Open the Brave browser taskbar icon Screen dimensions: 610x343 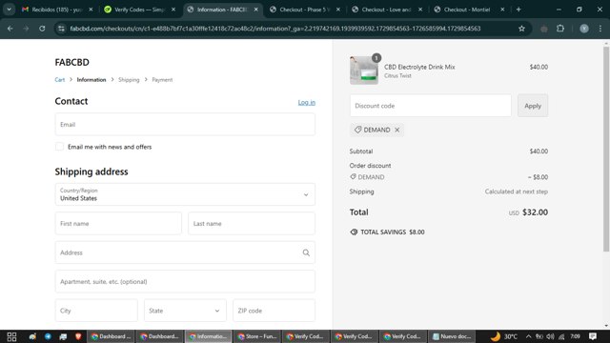click(78, 336)
